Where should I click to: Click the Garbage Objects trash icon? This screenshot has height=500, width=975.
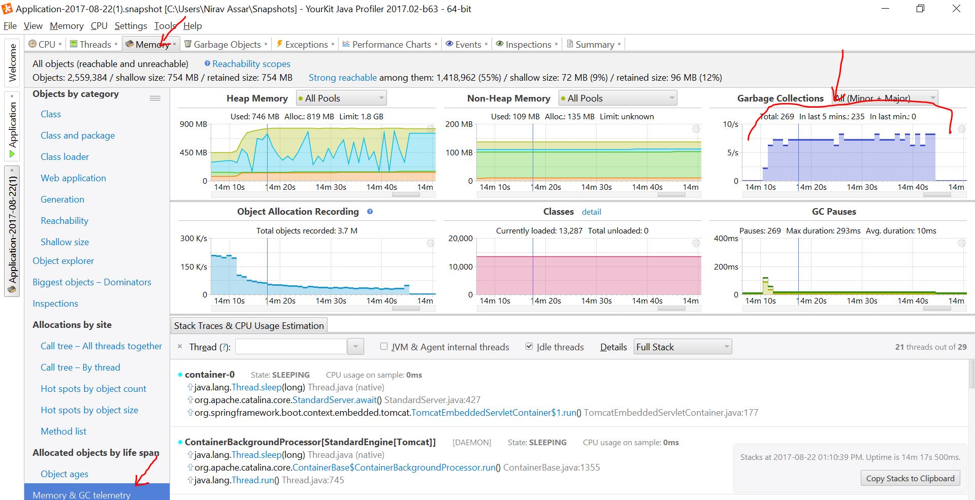188,44
